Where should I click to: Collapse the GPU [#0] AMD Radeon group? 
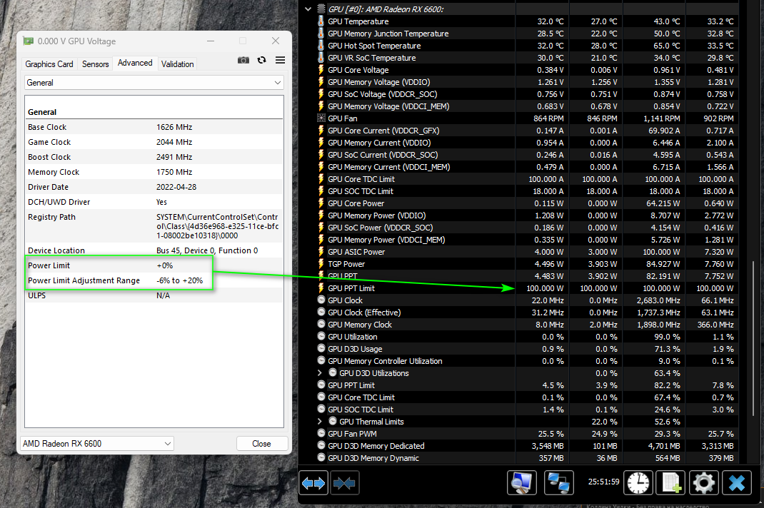pos(308,9)
